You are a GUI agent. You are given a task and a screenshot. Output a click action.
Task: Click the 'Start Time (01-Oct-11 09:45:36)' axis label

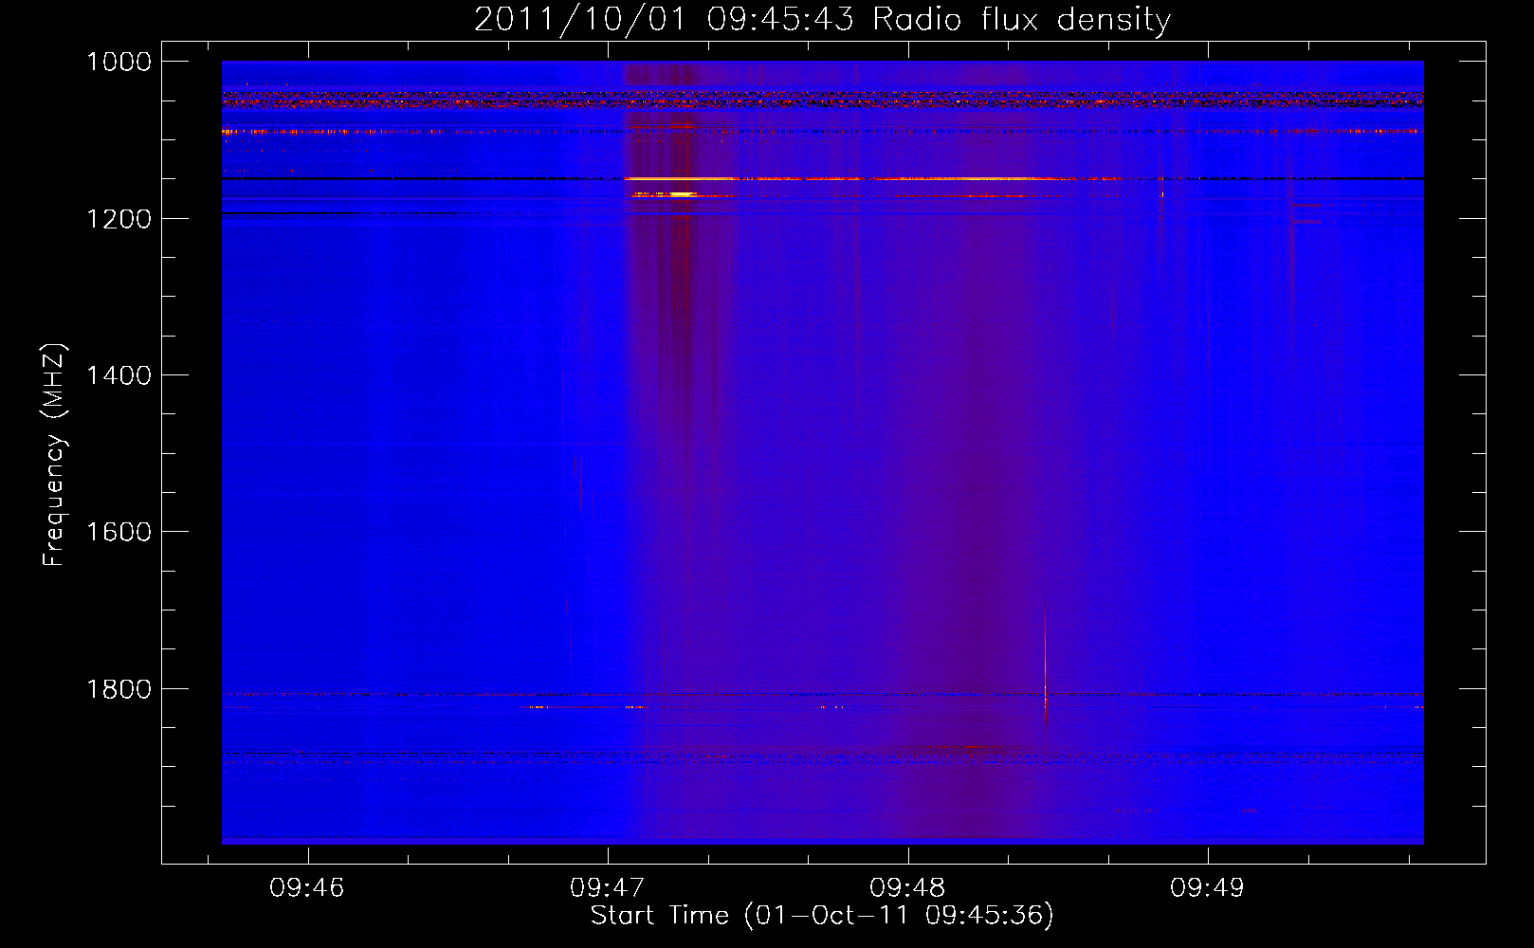point(822,916)
